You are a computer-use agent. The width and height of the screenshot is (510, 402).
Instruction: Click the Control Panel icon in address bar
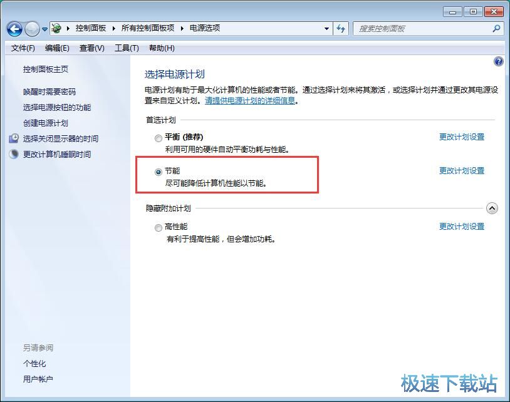point(56,28)
